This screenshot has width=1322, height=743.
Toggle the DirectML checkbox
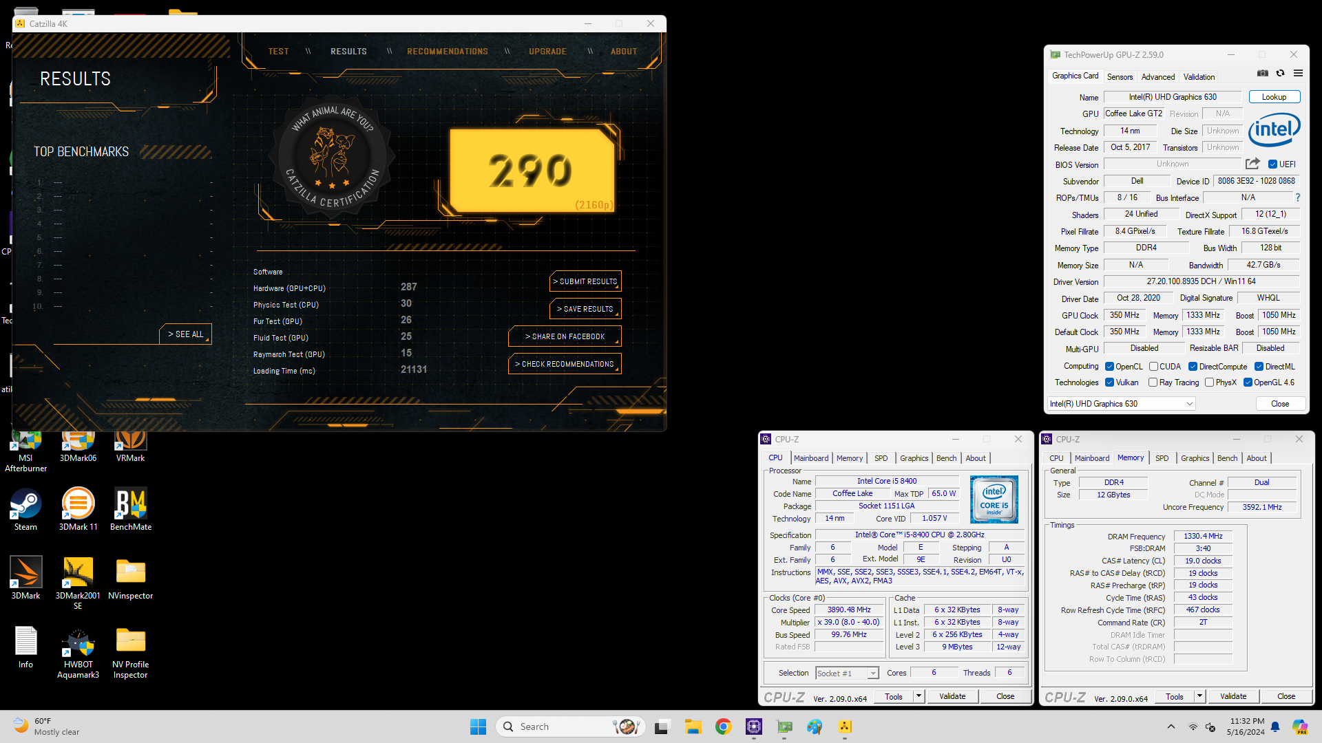pyautogui.click(x=1259, y=366)
